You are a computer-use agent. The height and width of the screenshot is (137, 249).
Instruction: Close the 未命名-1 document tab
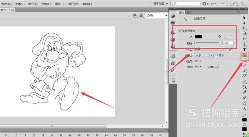coord(13,10)
